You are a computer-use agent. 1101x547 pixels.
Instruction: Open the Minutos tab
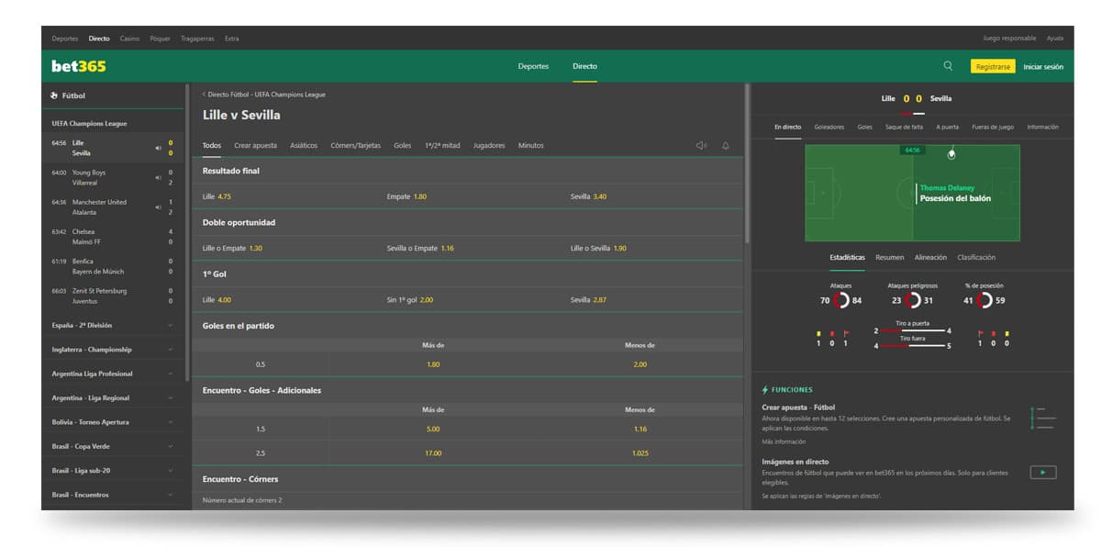[531, 145]
